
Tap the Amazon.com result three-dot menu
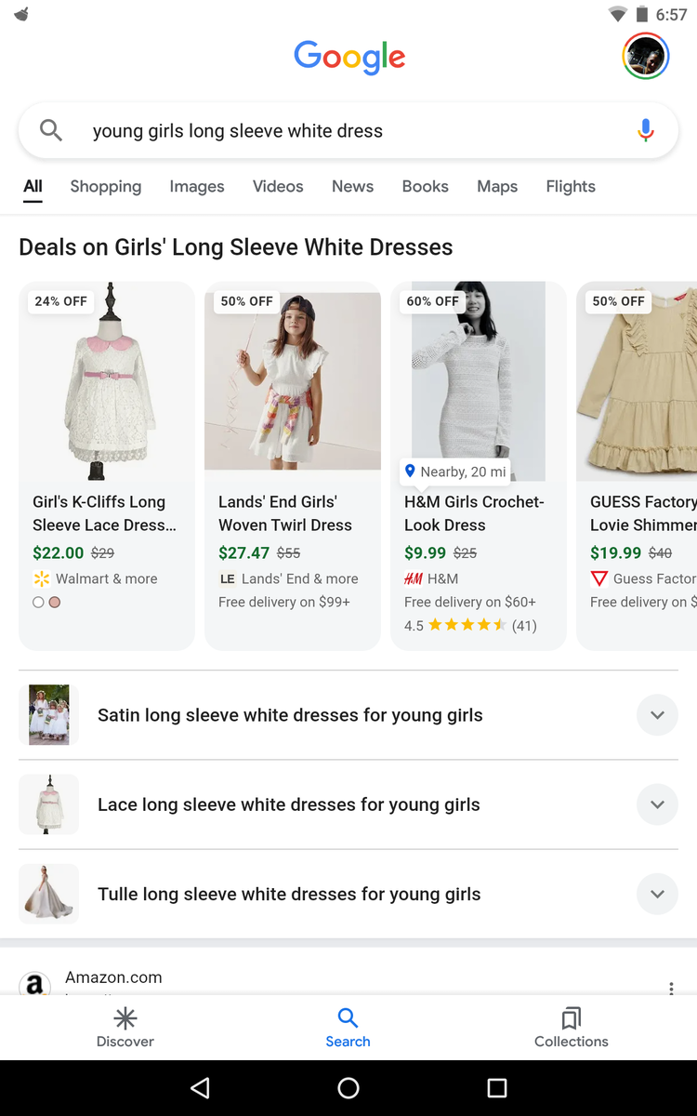(x=671, y=988)
